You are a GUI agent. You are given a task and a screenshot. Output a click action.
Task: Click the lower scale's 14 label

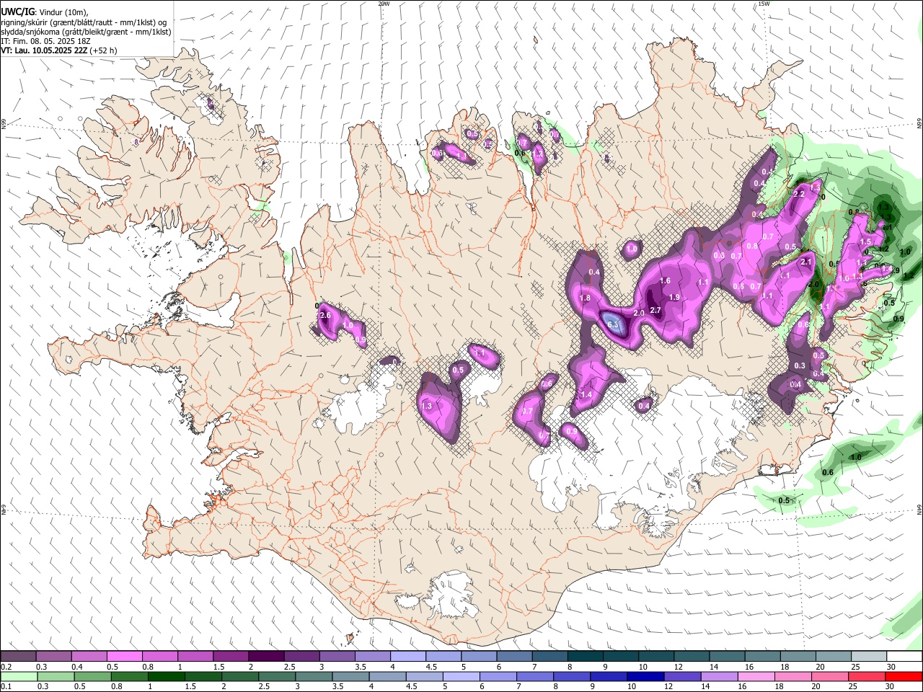(x=705, y=687)
